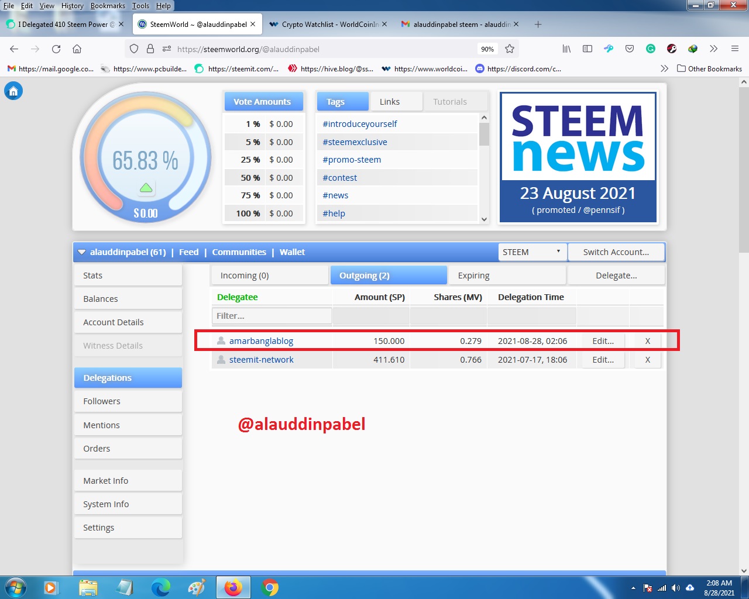The image size is (749, 599).
Task: Edit the amarbanglablog delegation
Action: [x=603, y=341]
